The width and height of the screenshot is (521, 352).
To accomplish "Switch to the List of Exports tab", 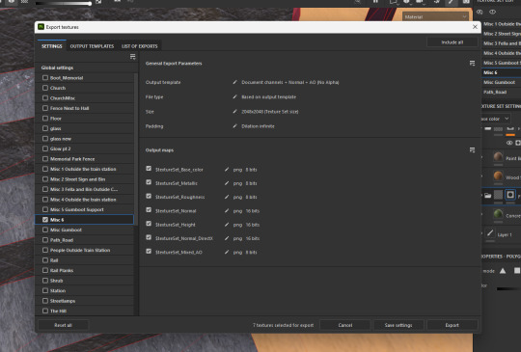I will tap(140, 46).
